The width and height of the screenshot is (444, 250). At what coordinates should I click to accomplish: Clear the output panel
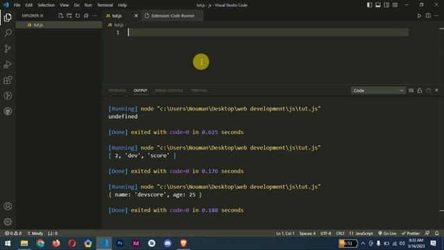[411, 90]
